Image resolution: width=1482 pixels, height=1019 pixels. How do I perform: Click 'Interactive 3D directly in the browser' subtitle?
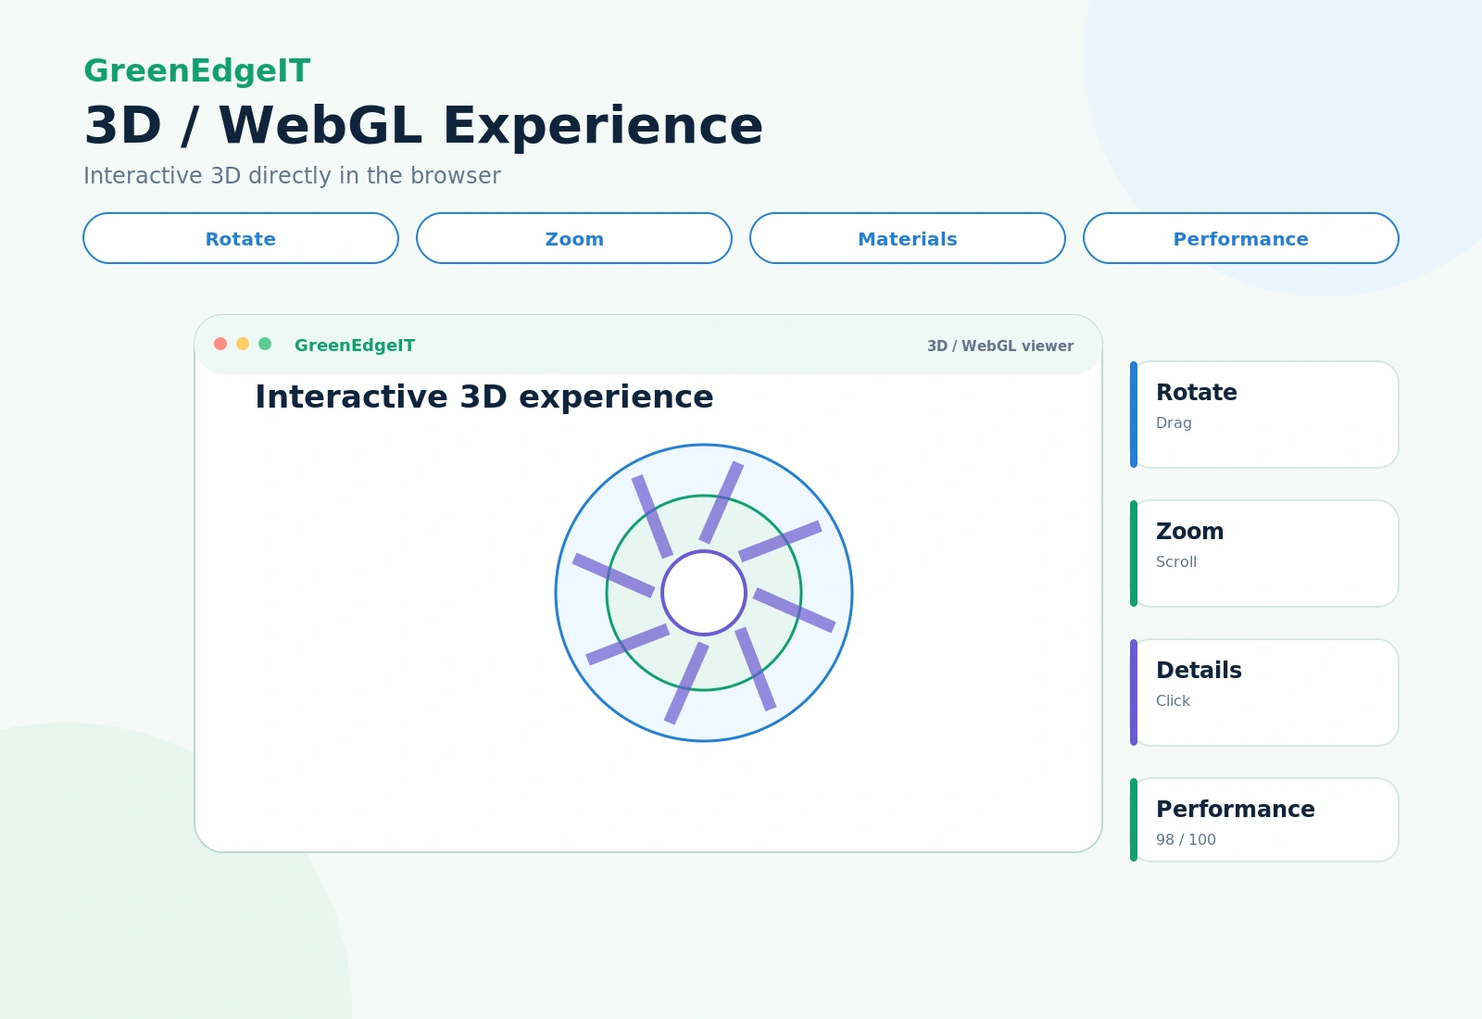coord(292,176)
